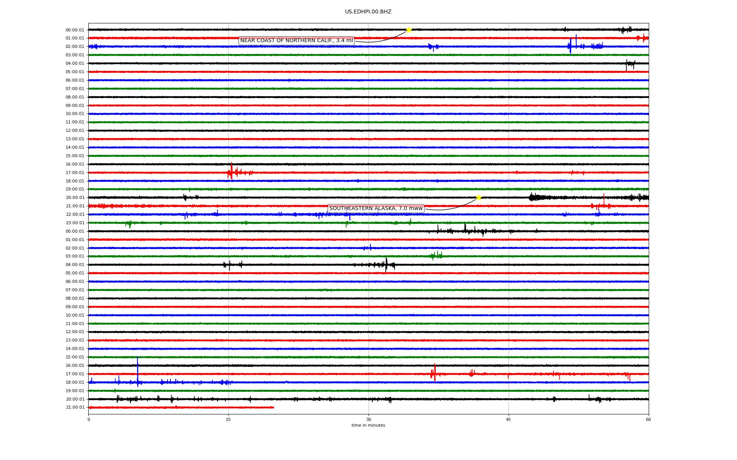Click the 30-minute tick label on the x-axis
This screenshot has height=460, width=737.
(368, 419)
